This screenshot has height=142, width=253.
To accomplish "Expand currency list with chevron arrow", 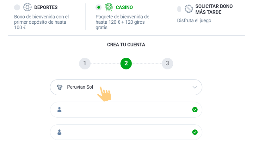I will point(195,87).
